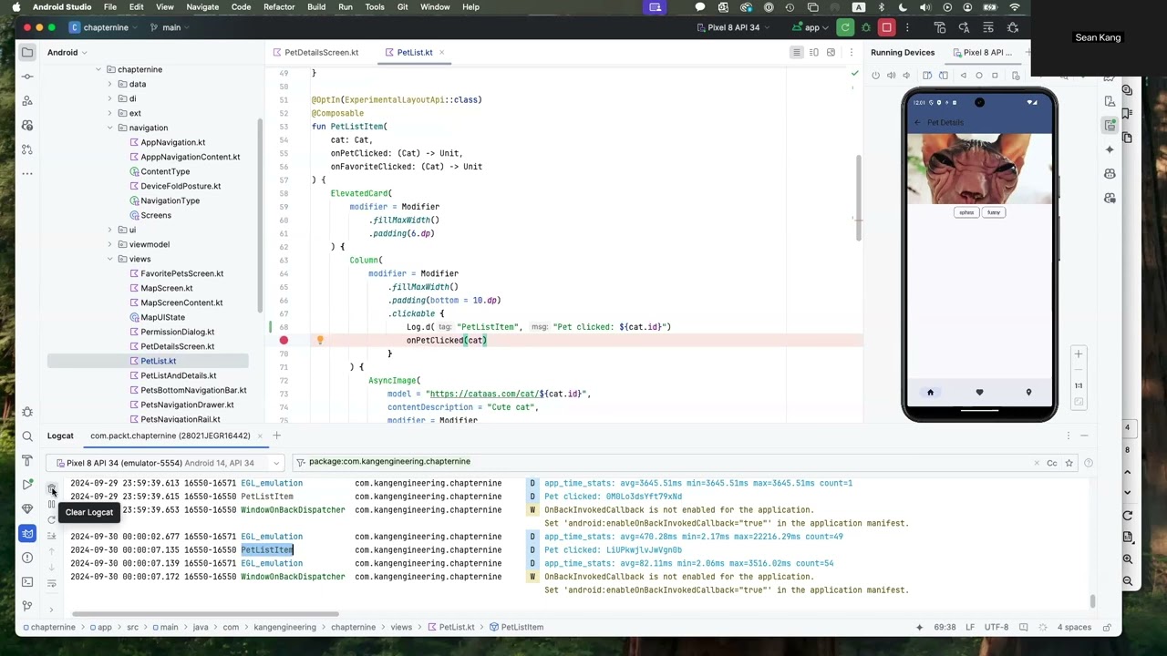
Task: Click the Clear Logcat trash icon
Action: (x=52, y=488)
